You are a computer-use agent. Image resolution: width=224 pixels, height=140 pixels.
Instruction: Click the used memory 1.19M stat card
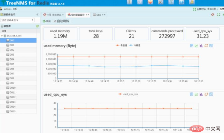60,34
